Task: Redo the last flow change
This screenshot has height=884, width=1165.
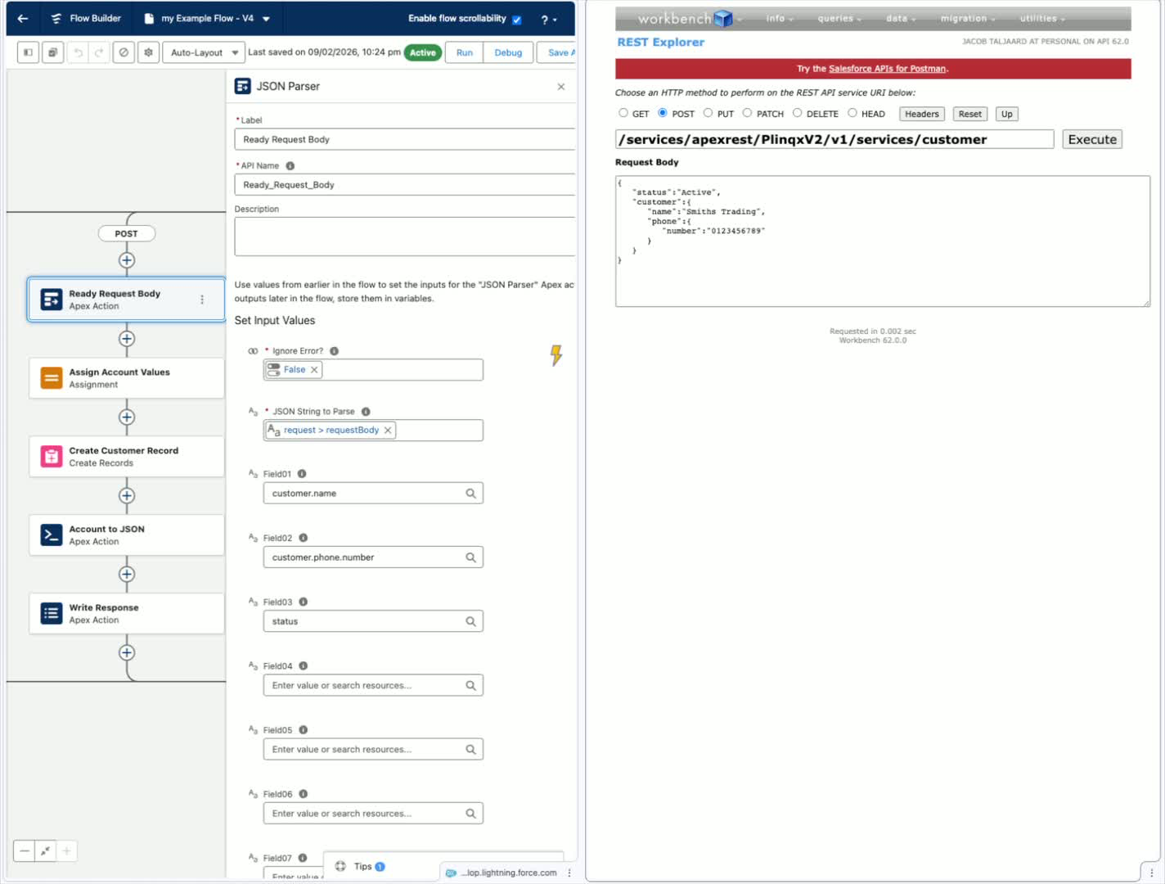Action: coord(99,52)
